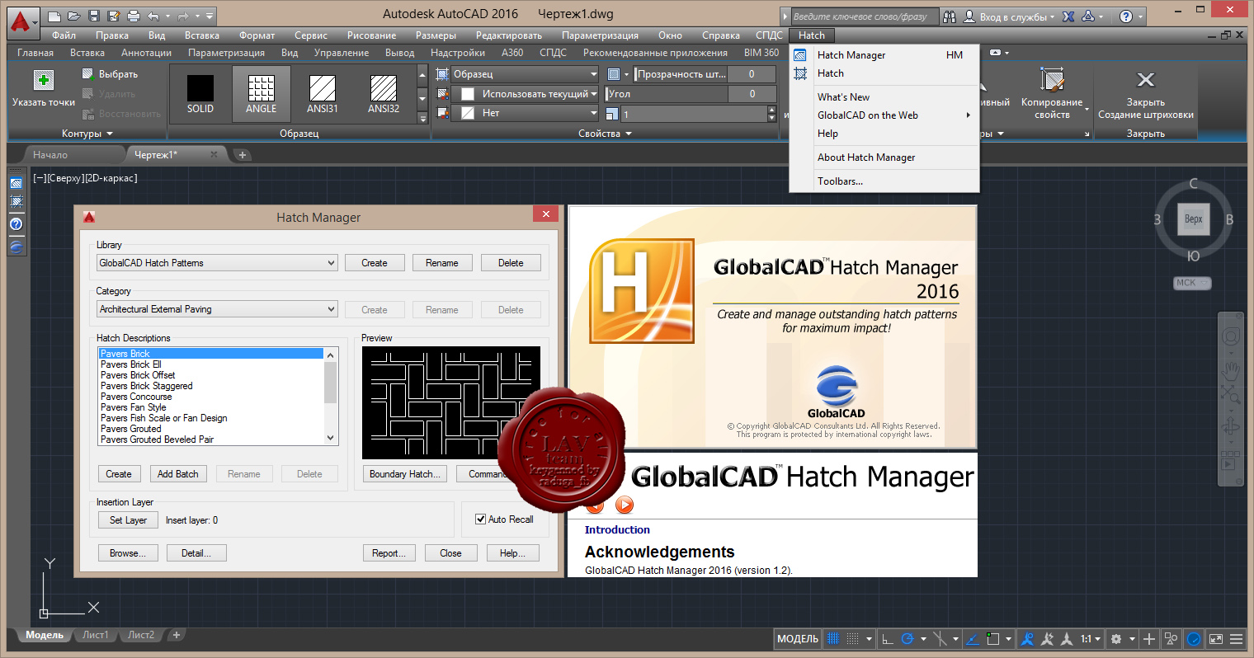Click isolate objects icon in status bar

1171,639
